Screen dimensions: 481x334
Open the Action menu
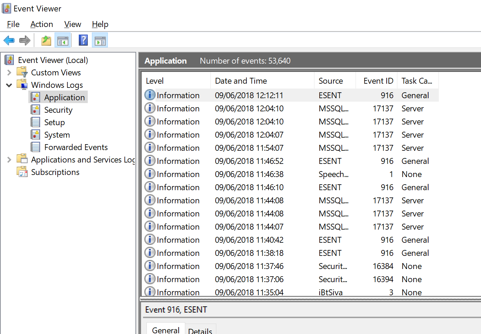coord(41,24)
